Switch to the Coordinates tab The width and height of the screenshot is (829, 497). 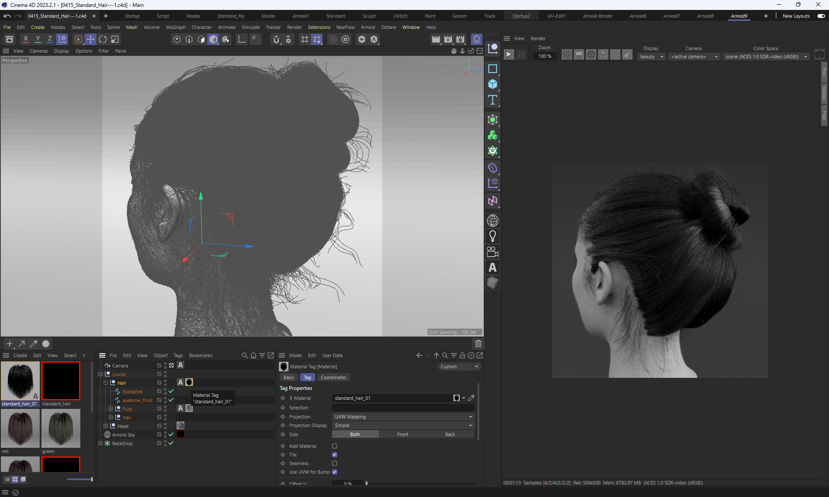pyautogui.click(x=333, y=377)
